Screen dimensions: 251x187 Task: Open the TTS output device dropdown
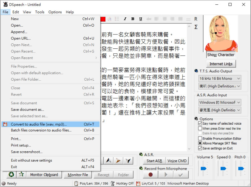coord(220,86)
